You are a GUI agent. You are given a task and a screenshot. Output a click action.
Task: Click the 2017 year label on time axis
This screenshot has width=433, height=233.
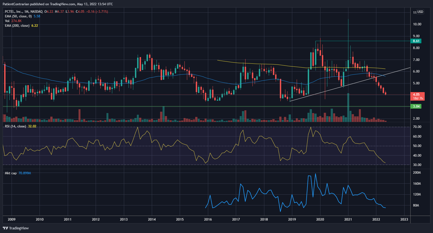(236, 219)
